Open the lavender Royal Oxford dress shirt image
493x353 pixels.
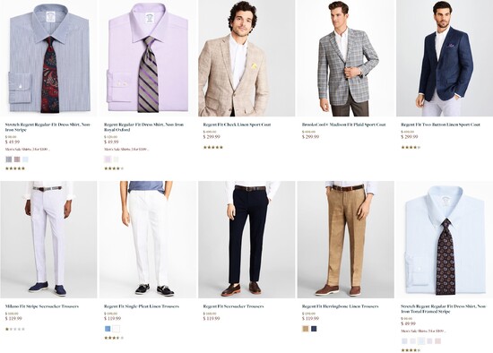(147, 58)
